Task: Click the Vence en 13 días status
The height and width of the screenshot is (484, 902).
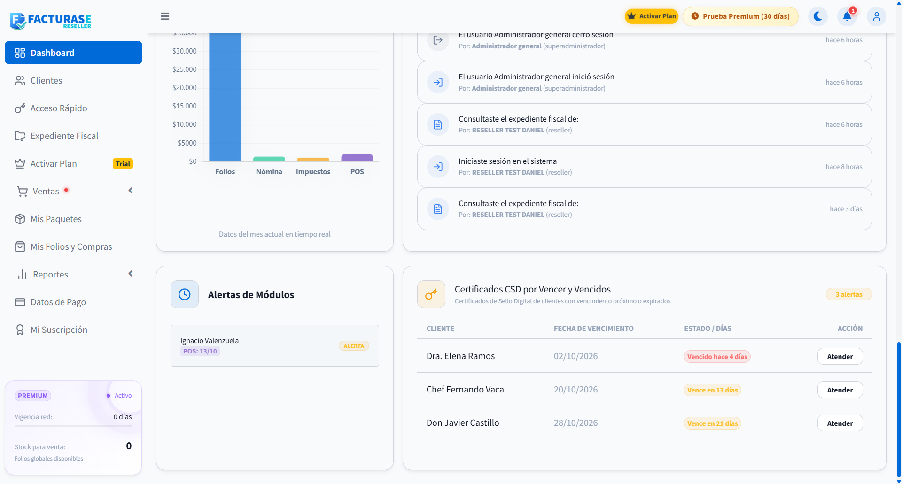Action: pyautogui.click(x=713, y=390)
